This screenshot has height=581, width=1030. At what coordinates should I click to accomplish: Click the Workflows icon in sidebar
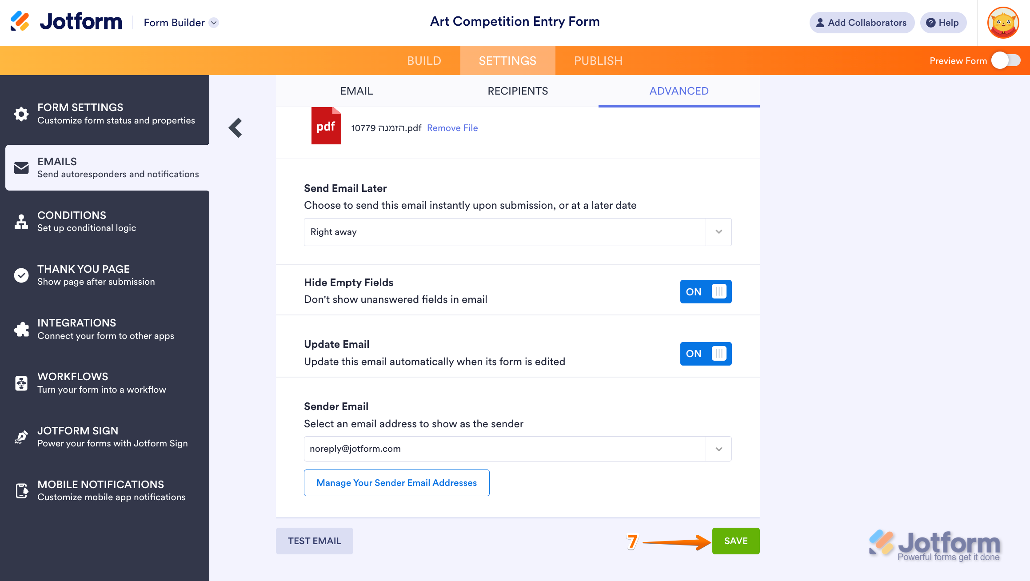(21, 383)
